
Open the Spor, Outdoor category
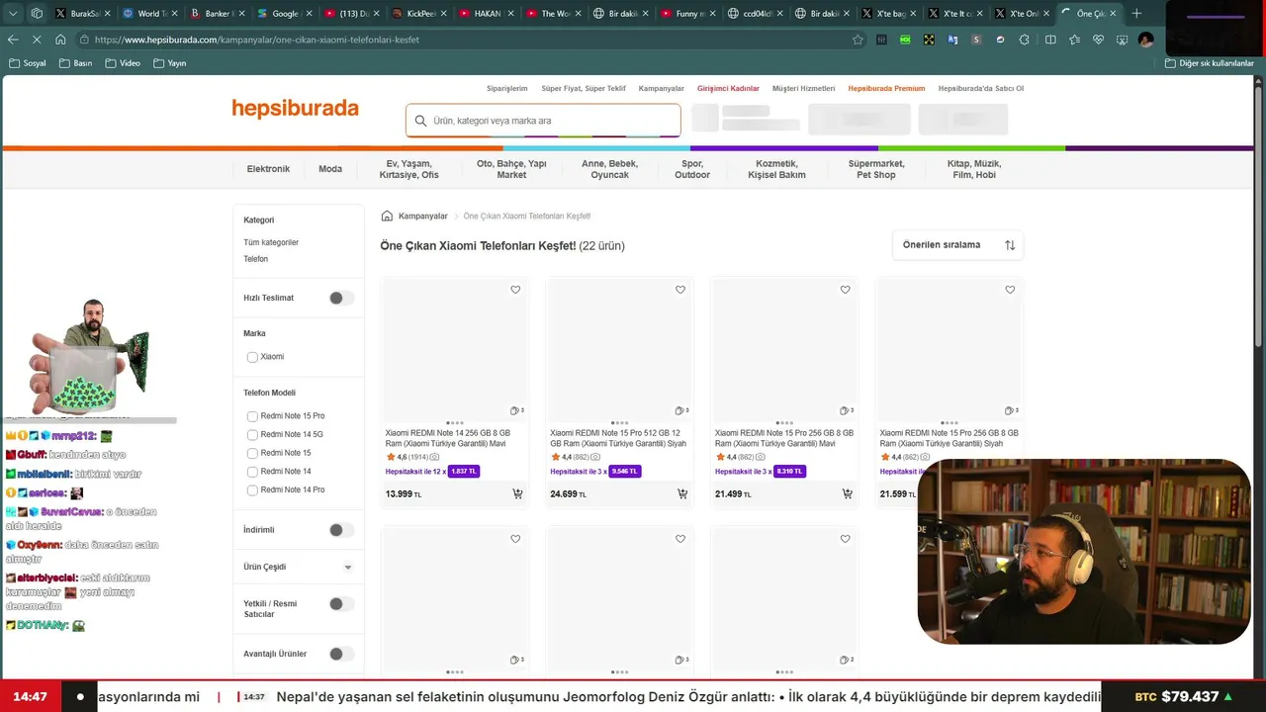coord(692,169)
